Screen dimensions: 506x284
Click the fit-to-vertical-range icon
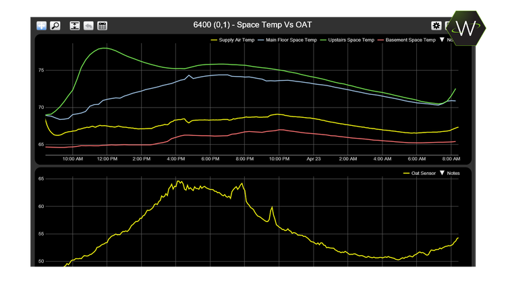[x=74, y=26]
